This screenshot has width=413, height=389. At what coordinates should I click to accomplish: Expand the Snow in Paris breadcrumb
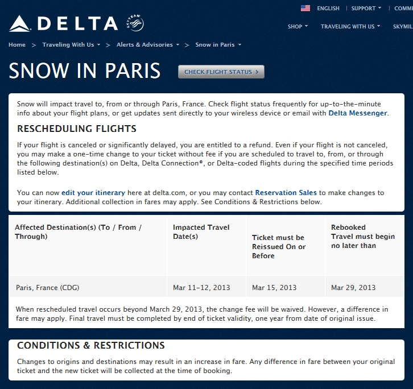point(218,44)
